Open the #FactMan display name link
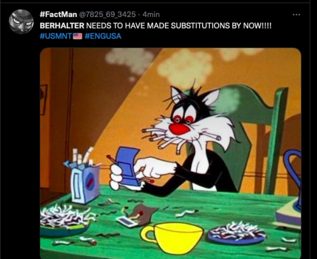Screen dimensions: 317x259 click(59, 14)
